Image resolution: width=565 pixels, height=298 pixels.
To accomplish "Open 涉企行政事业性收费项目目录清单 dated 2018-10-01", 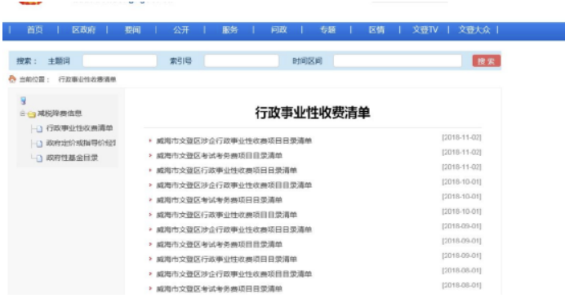I will click(x=234, y=185).
